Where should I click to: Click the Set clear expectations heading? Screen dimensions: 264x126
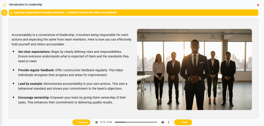tap(34, 52)
